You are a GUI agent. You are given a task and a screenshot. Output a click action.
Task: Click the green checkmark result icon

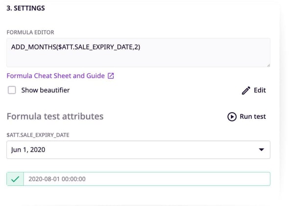point(15,179)
